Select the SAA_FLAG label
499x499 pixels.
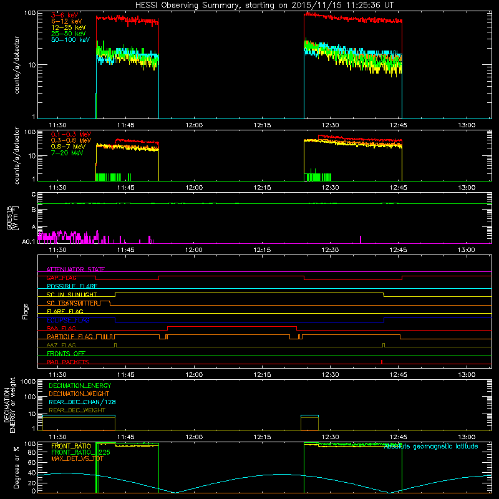click(61, 328)
